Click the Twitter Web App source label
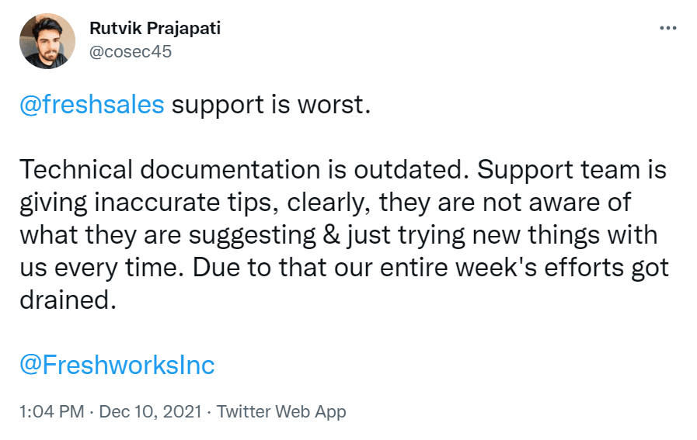 pyautogui.click(x=281, y=411)
